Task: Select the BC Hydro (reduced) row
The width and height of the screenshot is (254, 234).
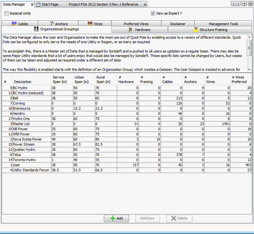Action: click(x=127, y=93)
